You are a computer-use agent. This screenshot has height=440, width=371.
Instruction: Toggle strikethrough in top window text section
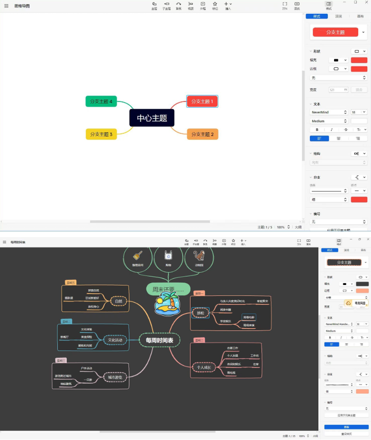(346, 129)
